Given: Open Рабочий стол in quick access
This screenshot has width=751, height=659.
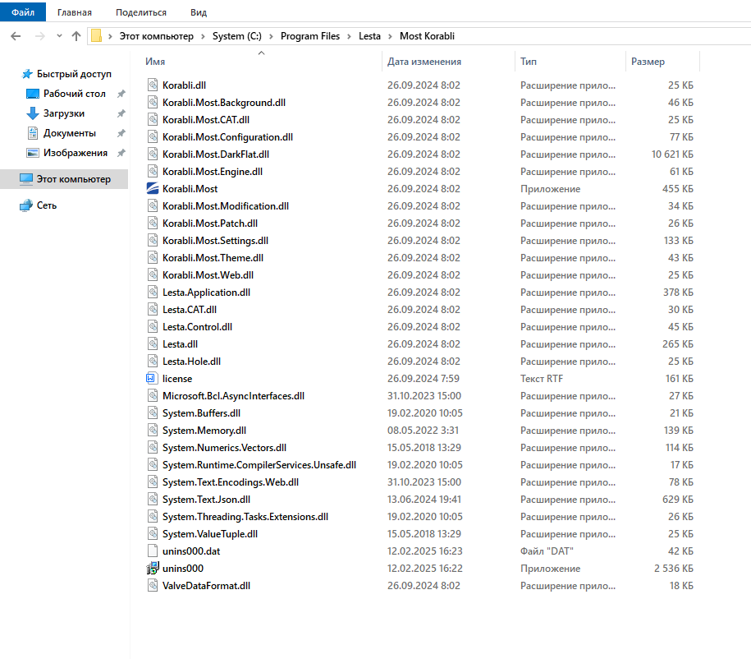Looking at the screenshot, I should [74, 94].
